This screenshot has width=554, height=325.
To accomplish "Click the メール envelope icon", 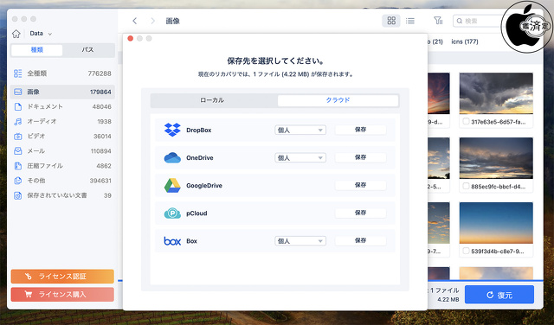I will [x=17, y=151].
